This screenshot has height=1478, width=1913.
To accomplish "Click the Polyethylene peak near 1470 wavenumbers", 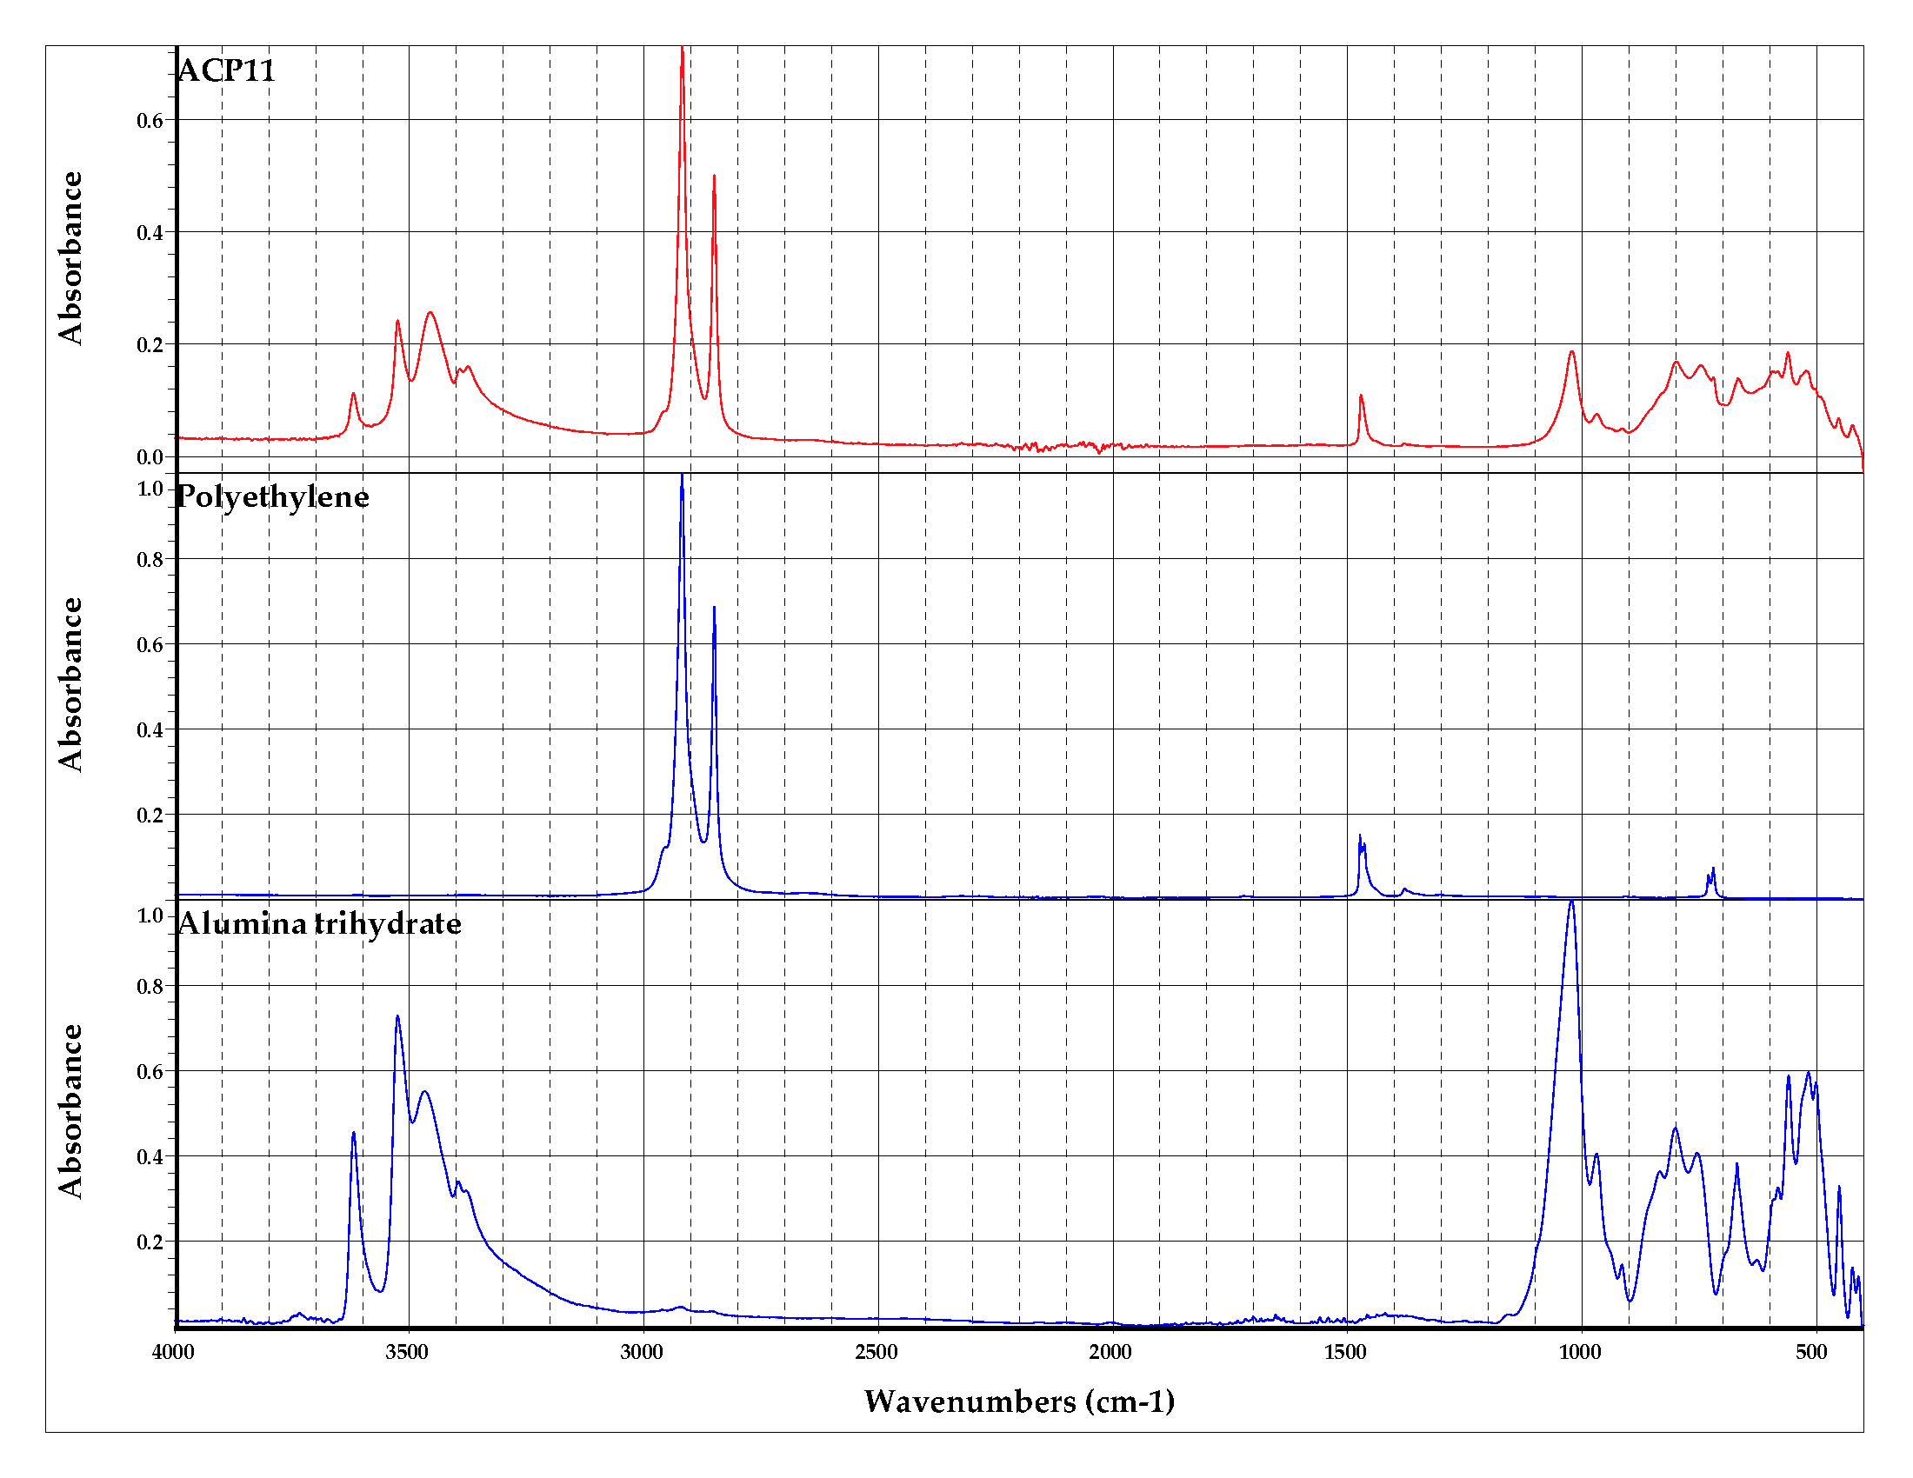I will pos(1361,842).
